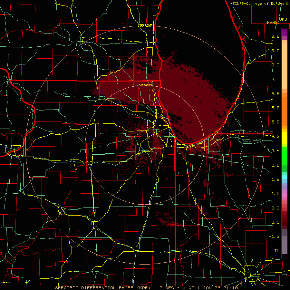Click the 4.2 scale value

275,137
